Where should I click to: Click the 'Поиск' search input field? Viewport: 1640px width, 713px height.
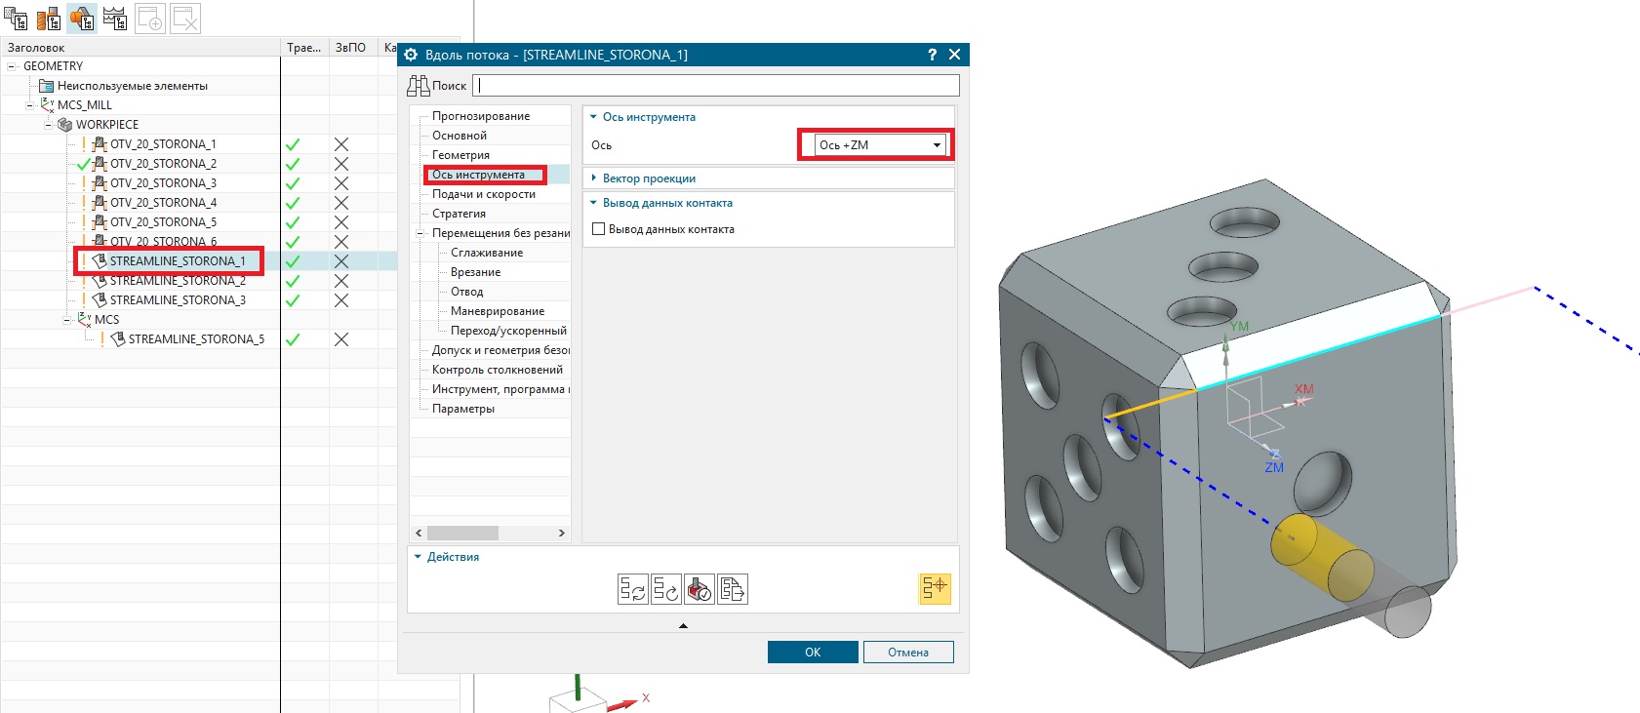coord(718,86)
